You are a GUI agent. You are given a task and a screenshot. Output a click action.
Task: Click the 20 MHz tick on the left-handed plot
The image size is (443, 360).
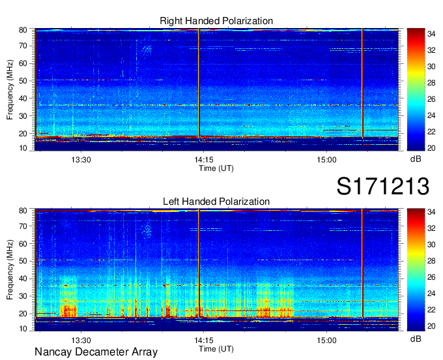click(23, 314)
